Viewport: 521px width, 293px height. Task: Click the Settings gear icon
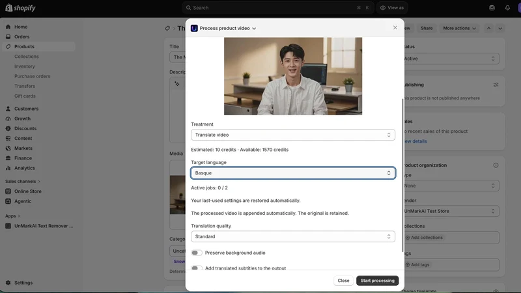point(8,283)
